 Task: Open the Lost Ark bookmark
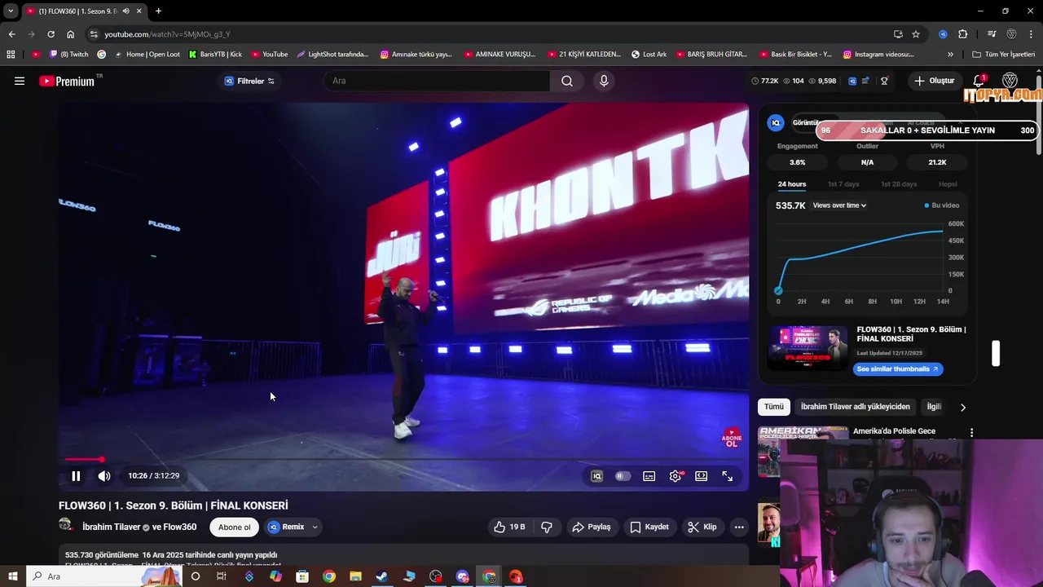click(x=649, y=55)
